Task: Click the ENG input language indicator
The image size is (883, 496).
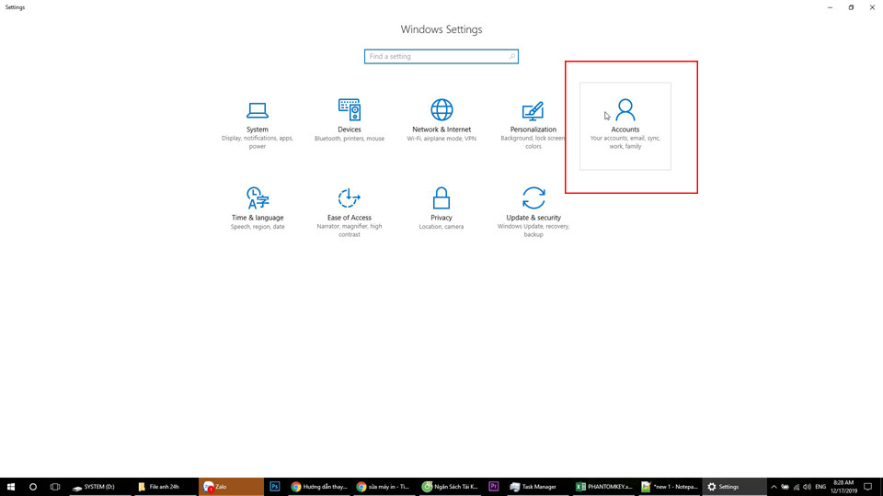Action: (820, 487)
